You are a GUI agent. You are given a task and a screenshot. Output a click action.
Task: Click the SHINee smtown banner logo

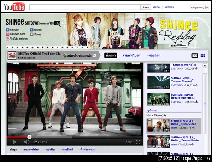[x=33, y=22]
